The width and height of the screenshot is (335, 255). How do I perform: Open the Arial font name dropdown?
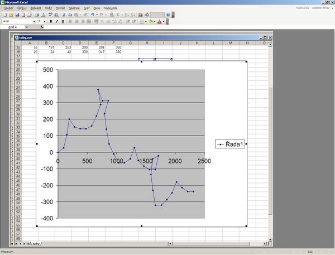coord(34,21)
